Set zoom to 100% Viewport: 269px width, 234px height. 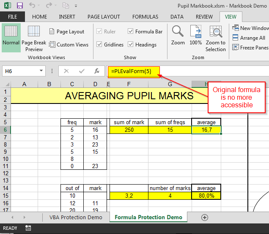point(196,36)
